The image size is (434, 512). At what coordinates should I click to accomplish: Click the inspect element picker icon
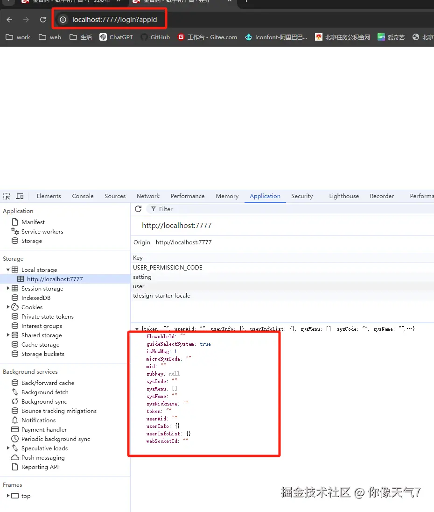coord(7,196)
